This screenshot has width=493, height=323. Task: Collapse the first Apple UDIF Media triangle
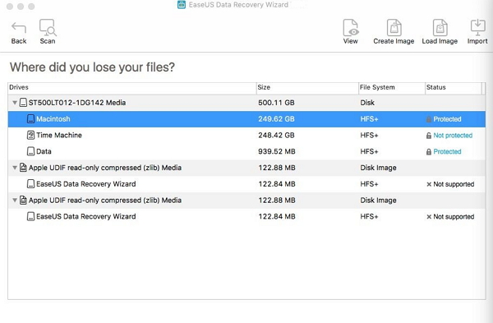pyautogui.click(x=15, y=168)
